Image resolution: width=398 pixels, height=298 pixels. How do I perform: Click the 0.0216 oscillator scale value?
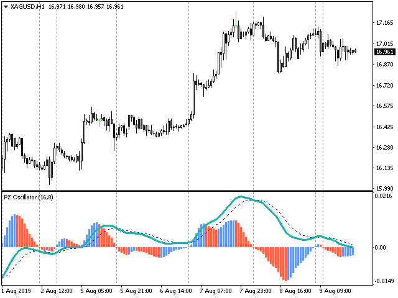pos(384,196)
